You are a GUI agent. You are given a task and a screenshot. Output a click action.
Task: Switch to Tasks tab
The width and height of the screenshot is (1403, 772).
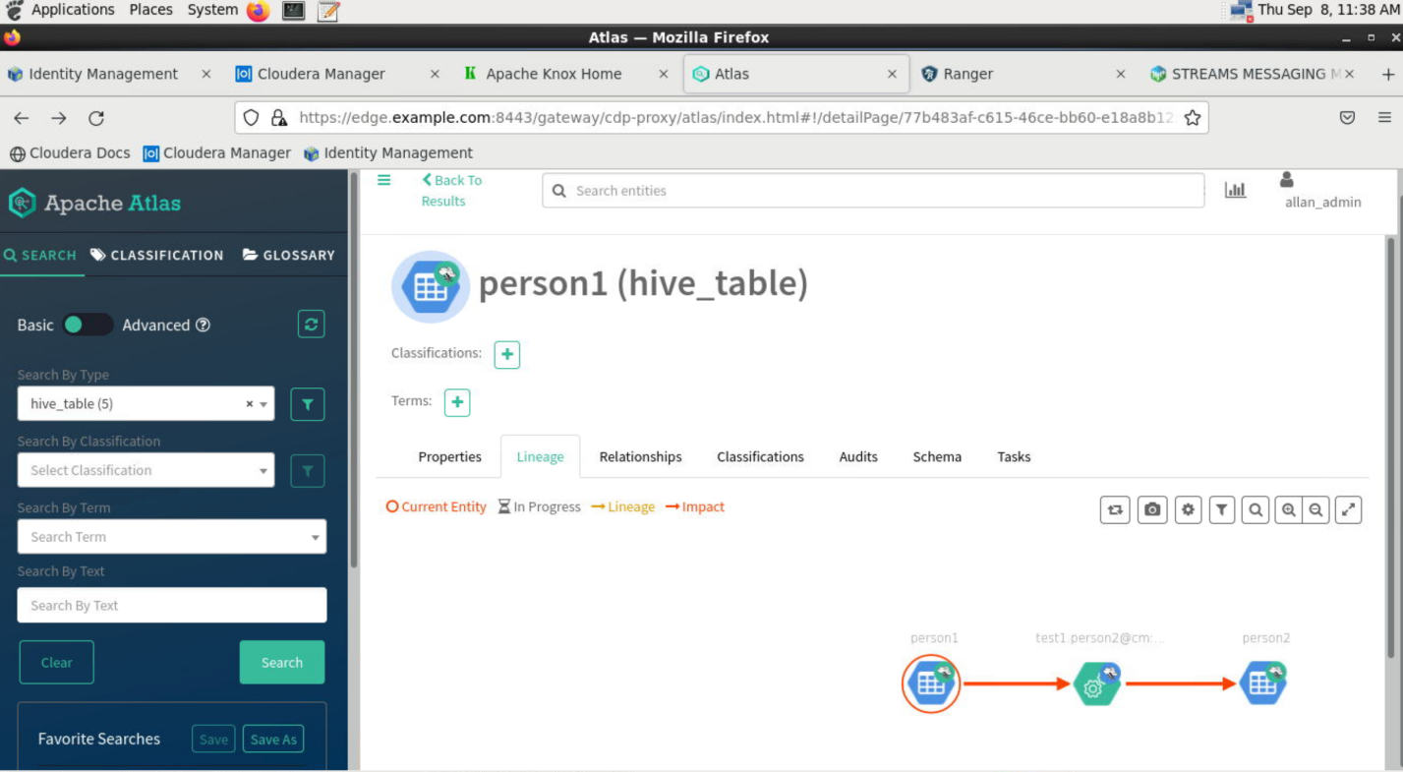(x=1014, y=457)
